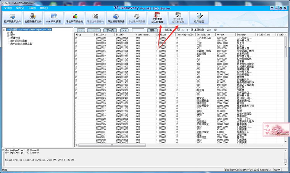Select TradeObject cell 电业局
290x173 pixels.
click(200, 90)
